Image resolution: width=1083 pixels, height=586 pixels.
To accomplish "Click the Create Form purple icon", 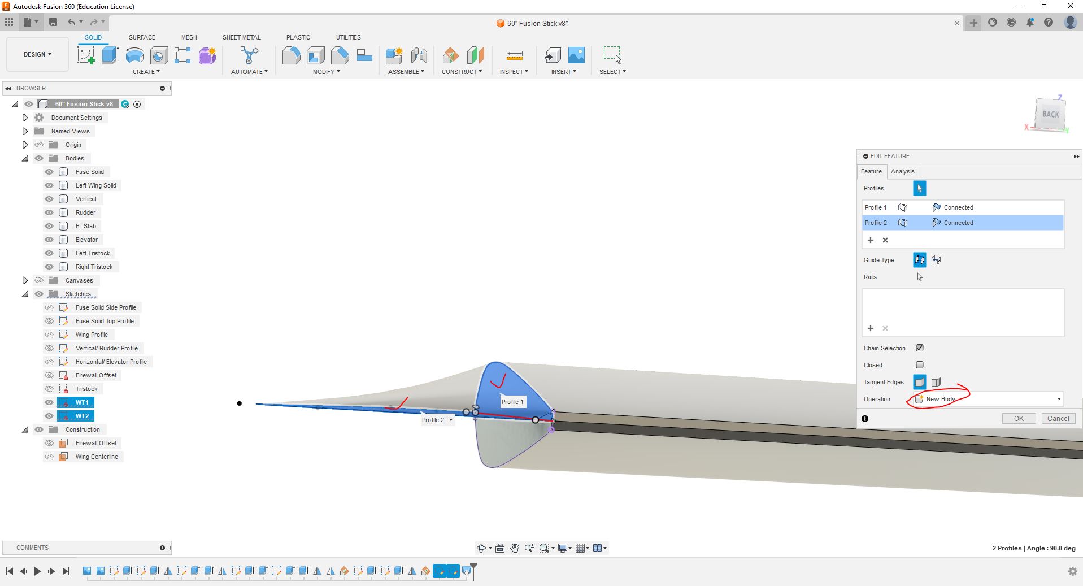I will click(207, 55).
